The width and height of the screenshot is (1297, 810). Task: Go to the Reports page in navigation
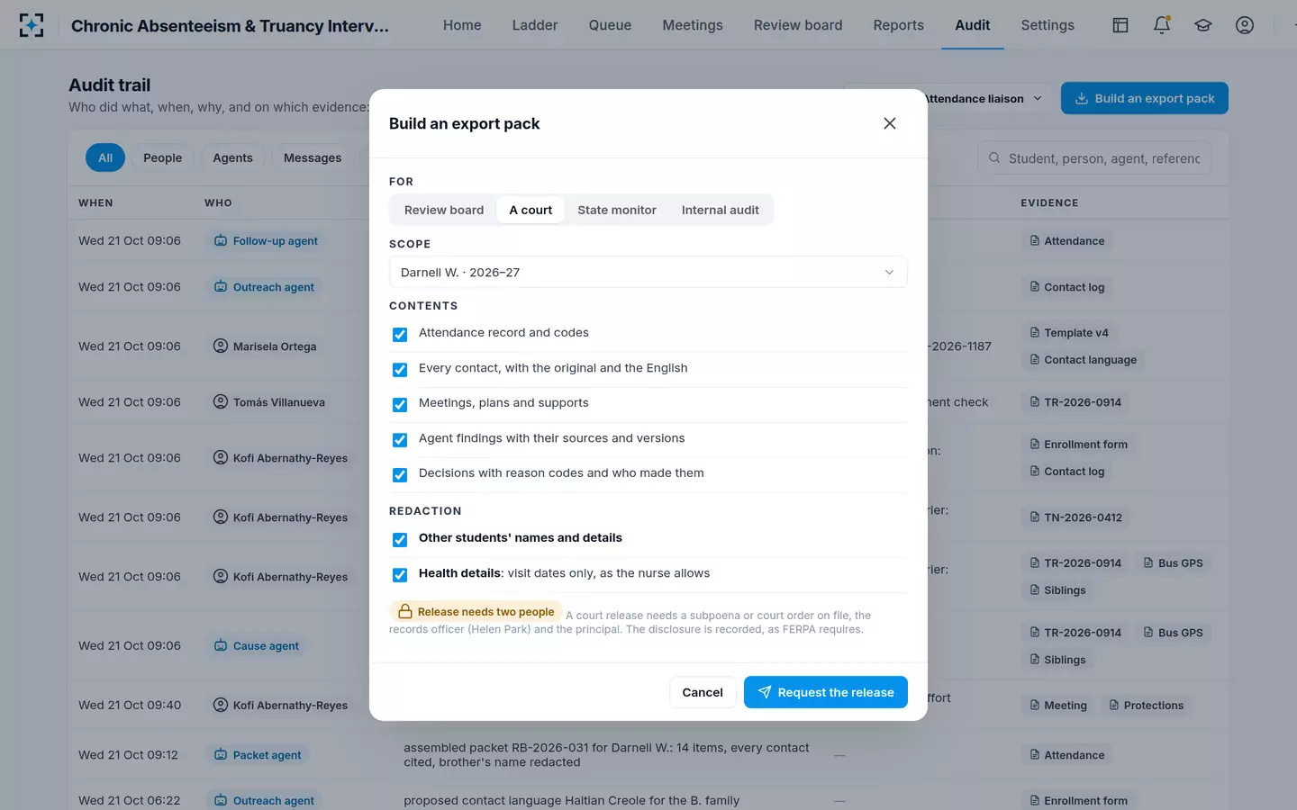pos(899,25)
